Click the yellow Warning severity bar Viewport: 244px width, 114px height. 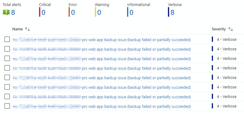pyautogui.click(x=95, y=12)
